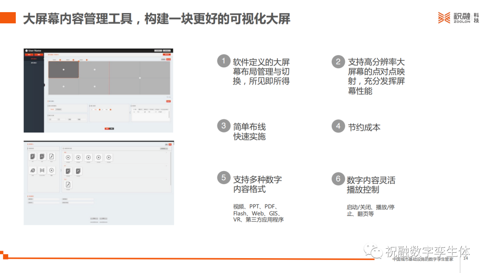The width and height of the screenshot is (486, 273).
Task: Select the dark highlighted top-left screen cell
Action: pyautogui.click(x=63, y=70)
